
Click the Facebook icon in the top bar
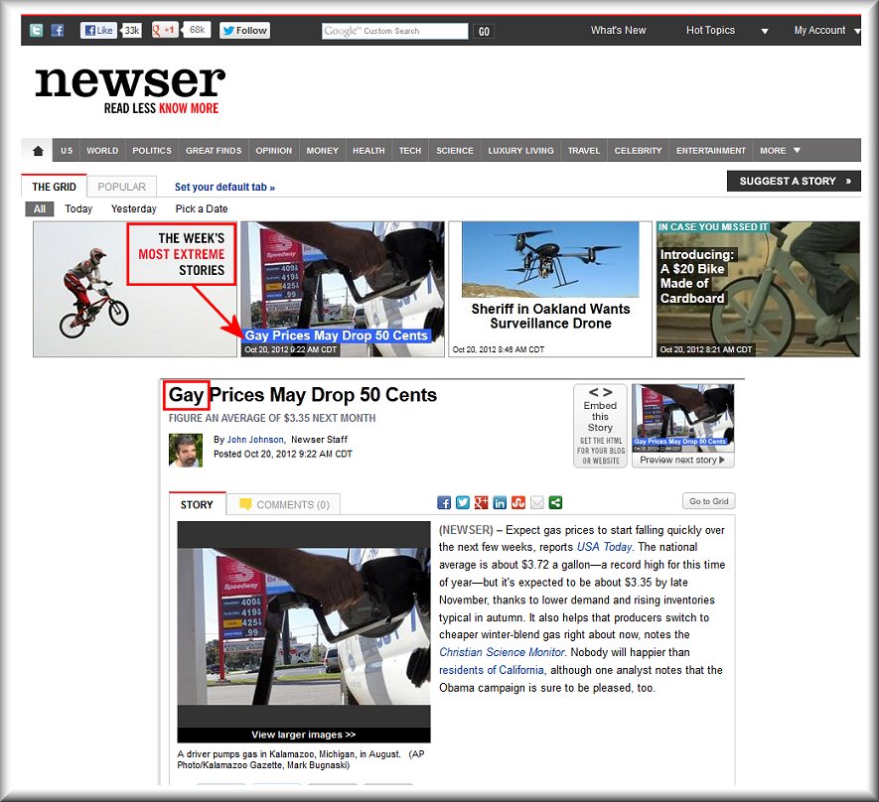click(x=58, y=31)
